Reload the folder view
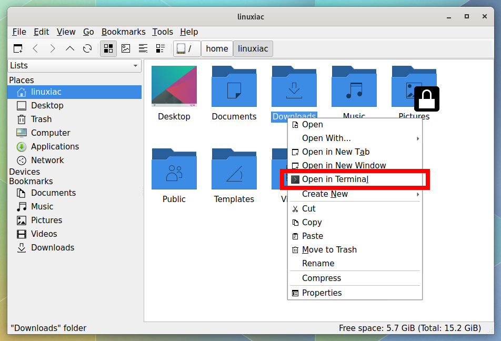The height and width of the screenshot is (341, 501). pyautogui.click(x=87, y=48)
